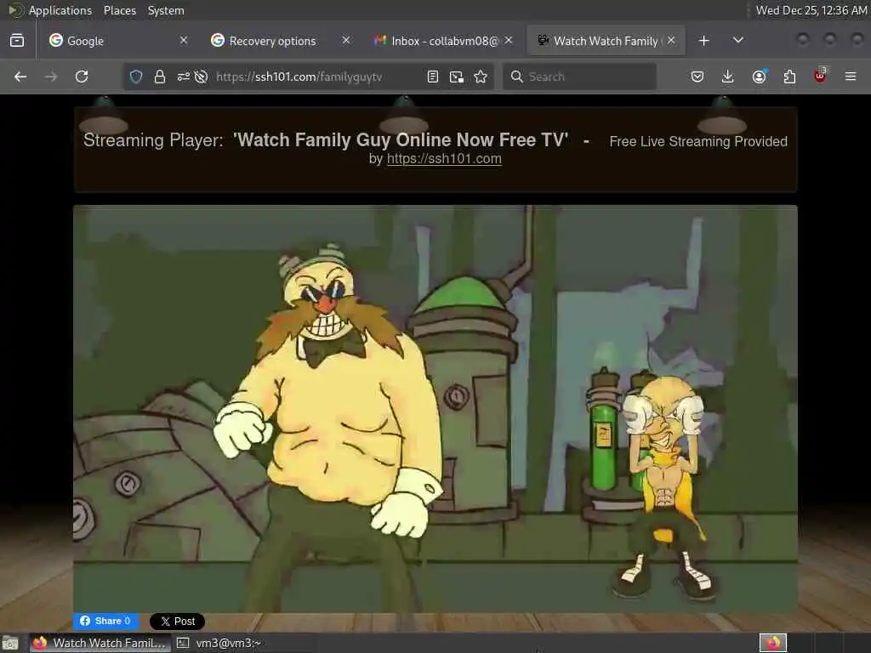Bookmark this page with the star
The height and width of the screenshot is (653, 871).
tap(481, 77)
